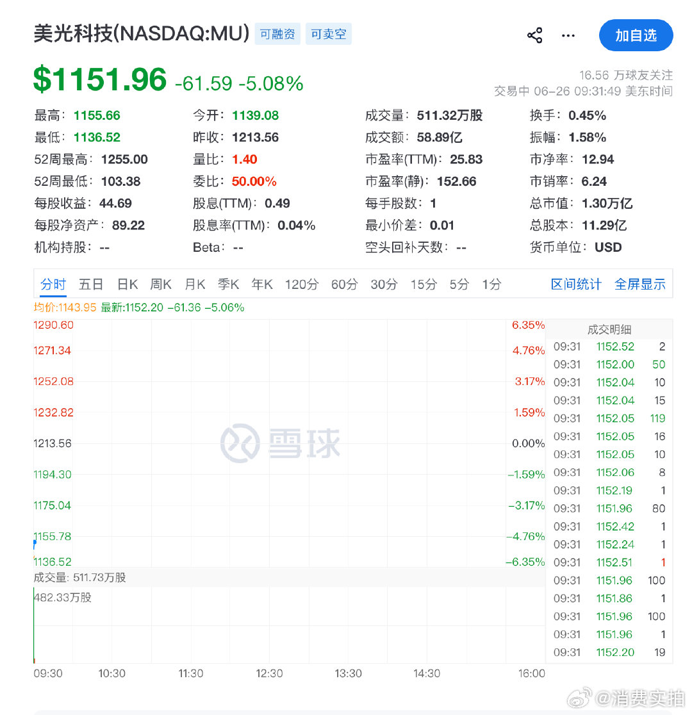692x715 pixels.
Task: Click the trade row priced 1152.00
Action: (x=609, y=365)
